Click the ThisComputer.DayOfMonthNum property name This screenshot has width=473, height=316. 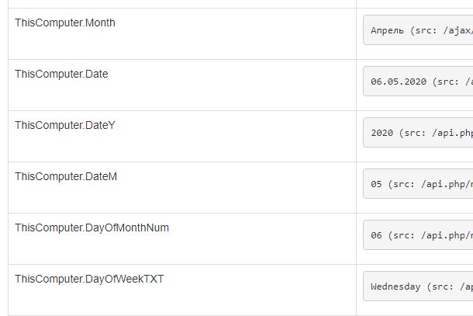click(91, 227)
